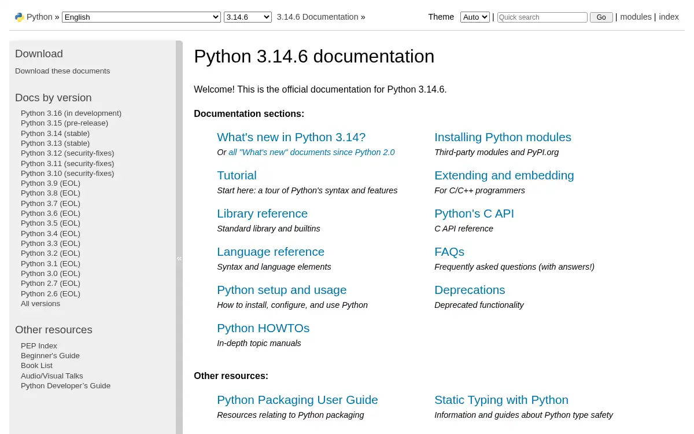Click the "Documentation sections:" heading text

(249, 114)
